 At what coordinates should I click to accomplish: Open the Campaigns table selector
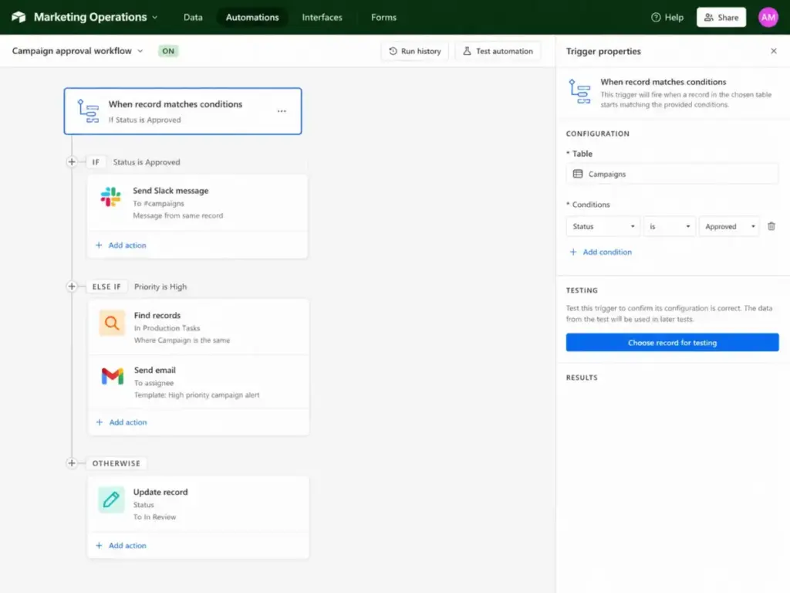pyautogui.click(x=672, y=174)
